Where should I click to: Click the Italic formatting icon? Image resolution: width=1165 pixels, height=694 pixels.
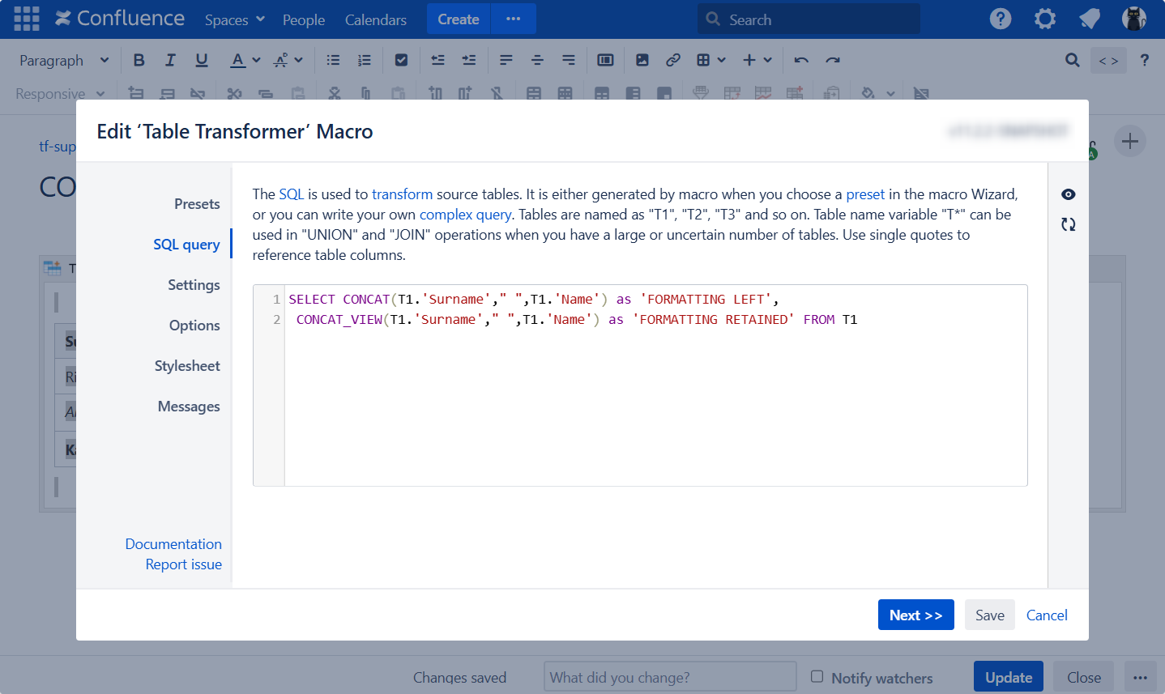[170, 60]
